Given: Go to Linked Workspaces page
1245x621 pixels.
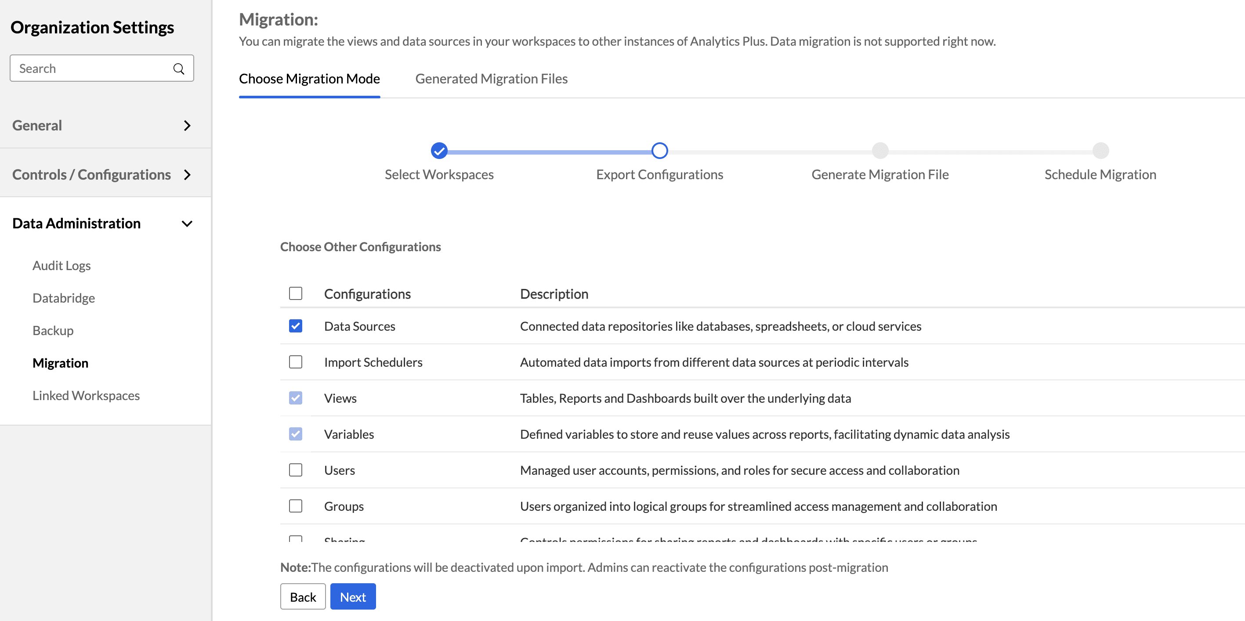Looking at the screenshot, I should click(86, 395).
